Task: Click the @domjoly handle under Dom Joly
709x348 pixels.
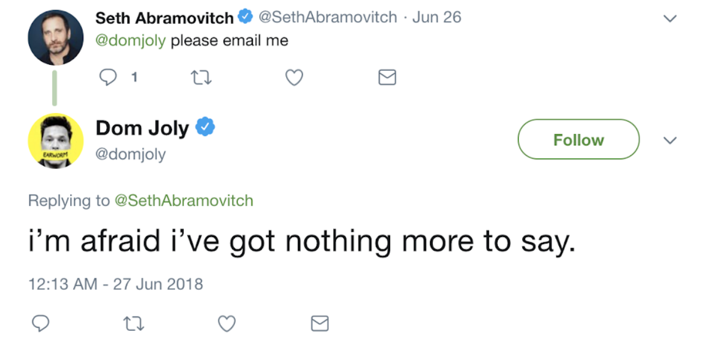Action: [130, 154]
